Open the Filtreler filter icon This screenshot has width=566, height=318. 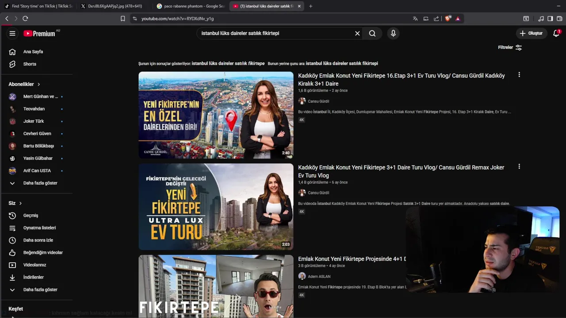coord(519,47)
